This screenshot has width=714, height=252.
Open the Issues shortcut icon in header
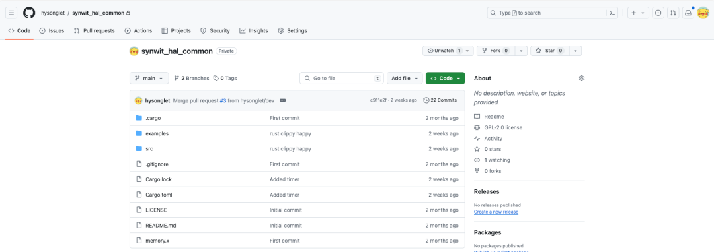pyautogui.click(x=658, y=13)
